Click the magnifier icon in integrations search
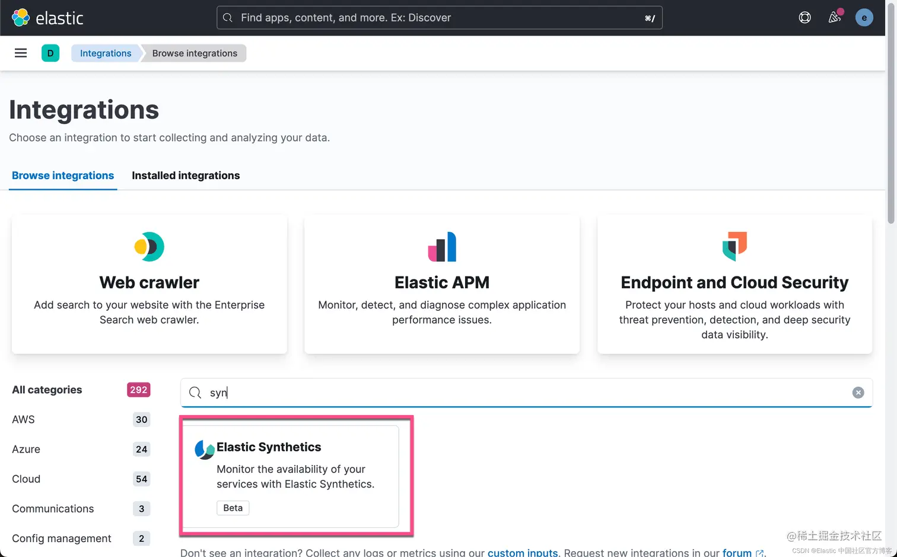 point(195,393)
